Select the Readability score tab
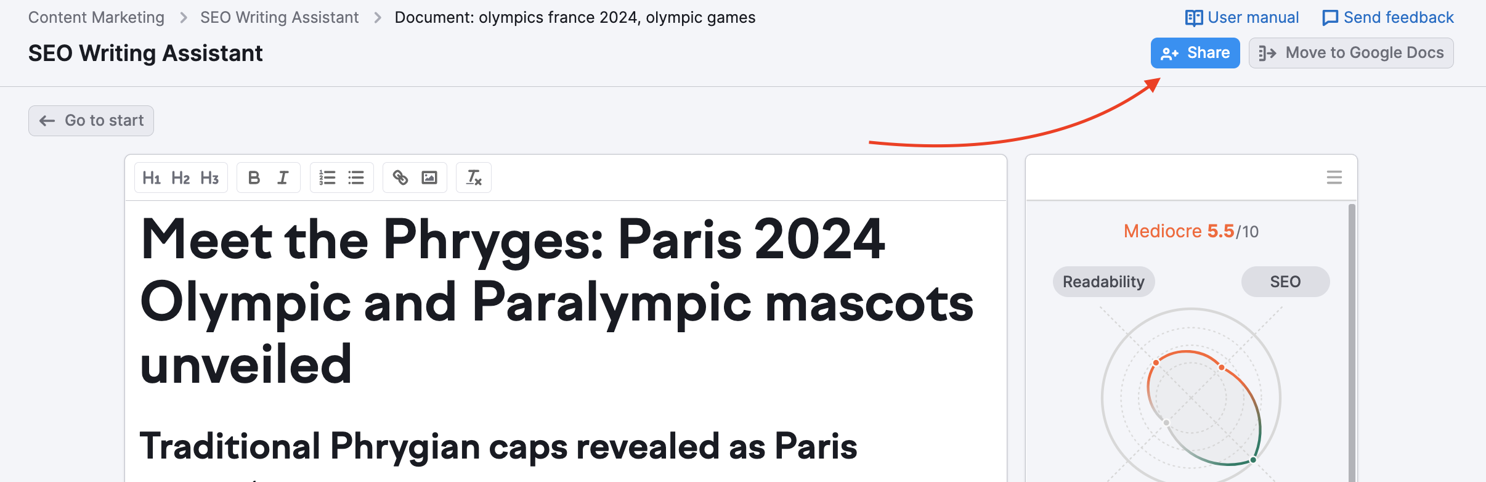This screenshot has height=482, width=1486. click(x=1103, y=282)
